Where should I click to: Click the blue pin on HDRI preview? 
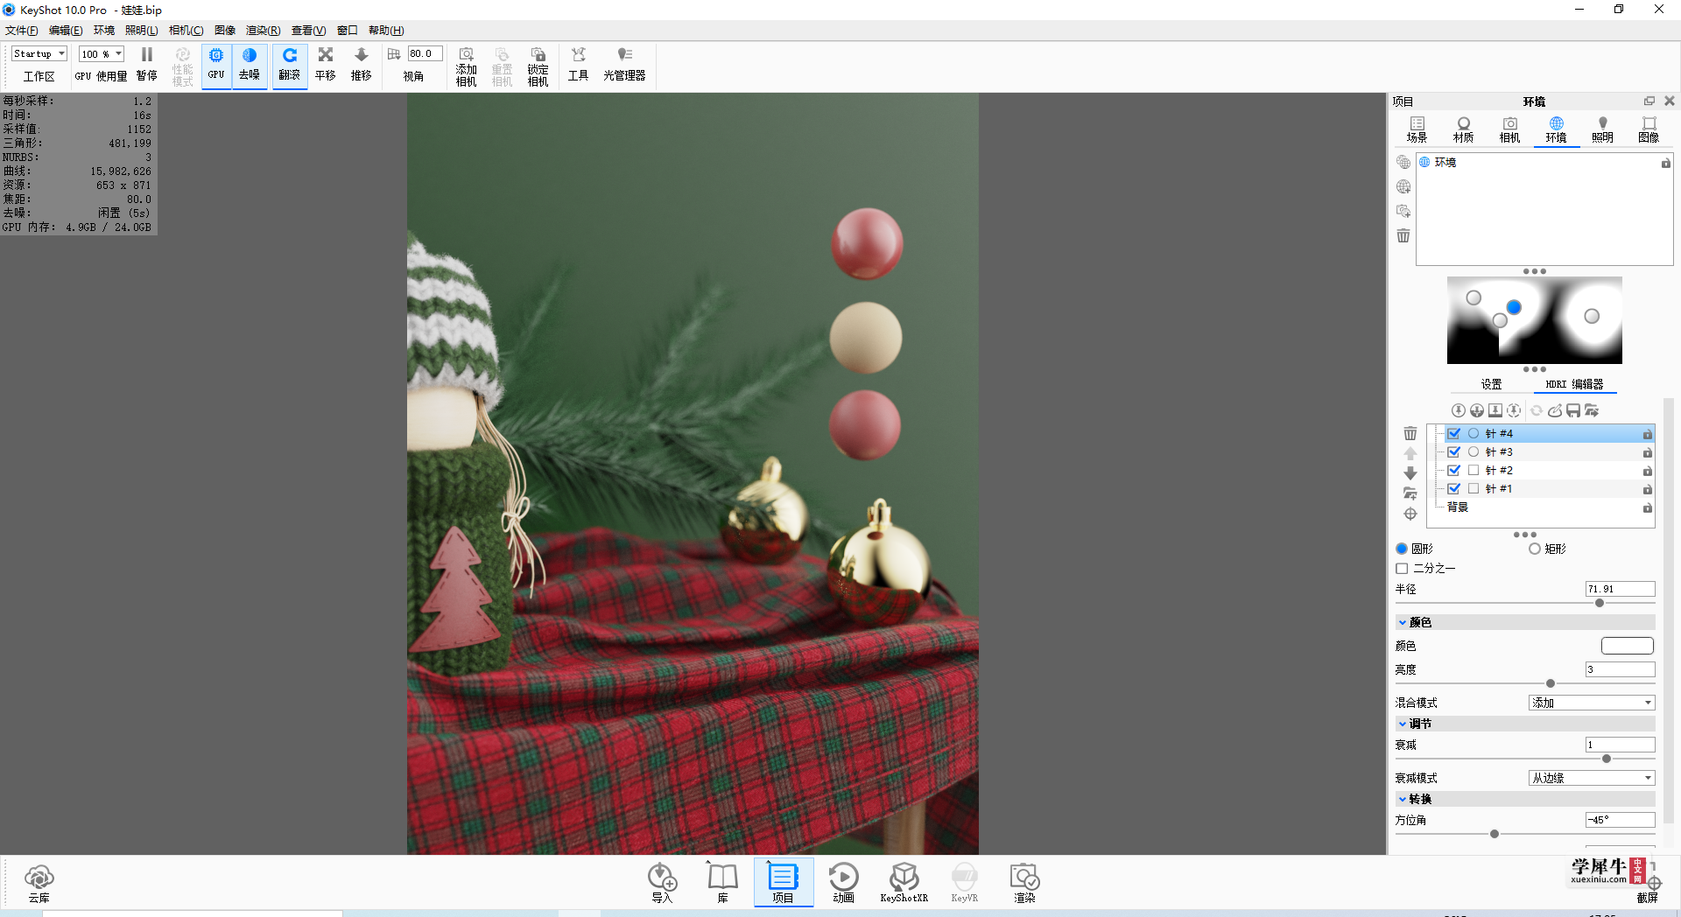[1514, 307]
